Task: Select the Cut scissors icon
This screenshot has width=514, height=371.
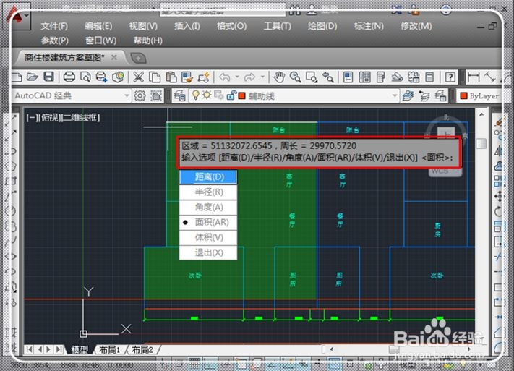Action: [138, 77]
